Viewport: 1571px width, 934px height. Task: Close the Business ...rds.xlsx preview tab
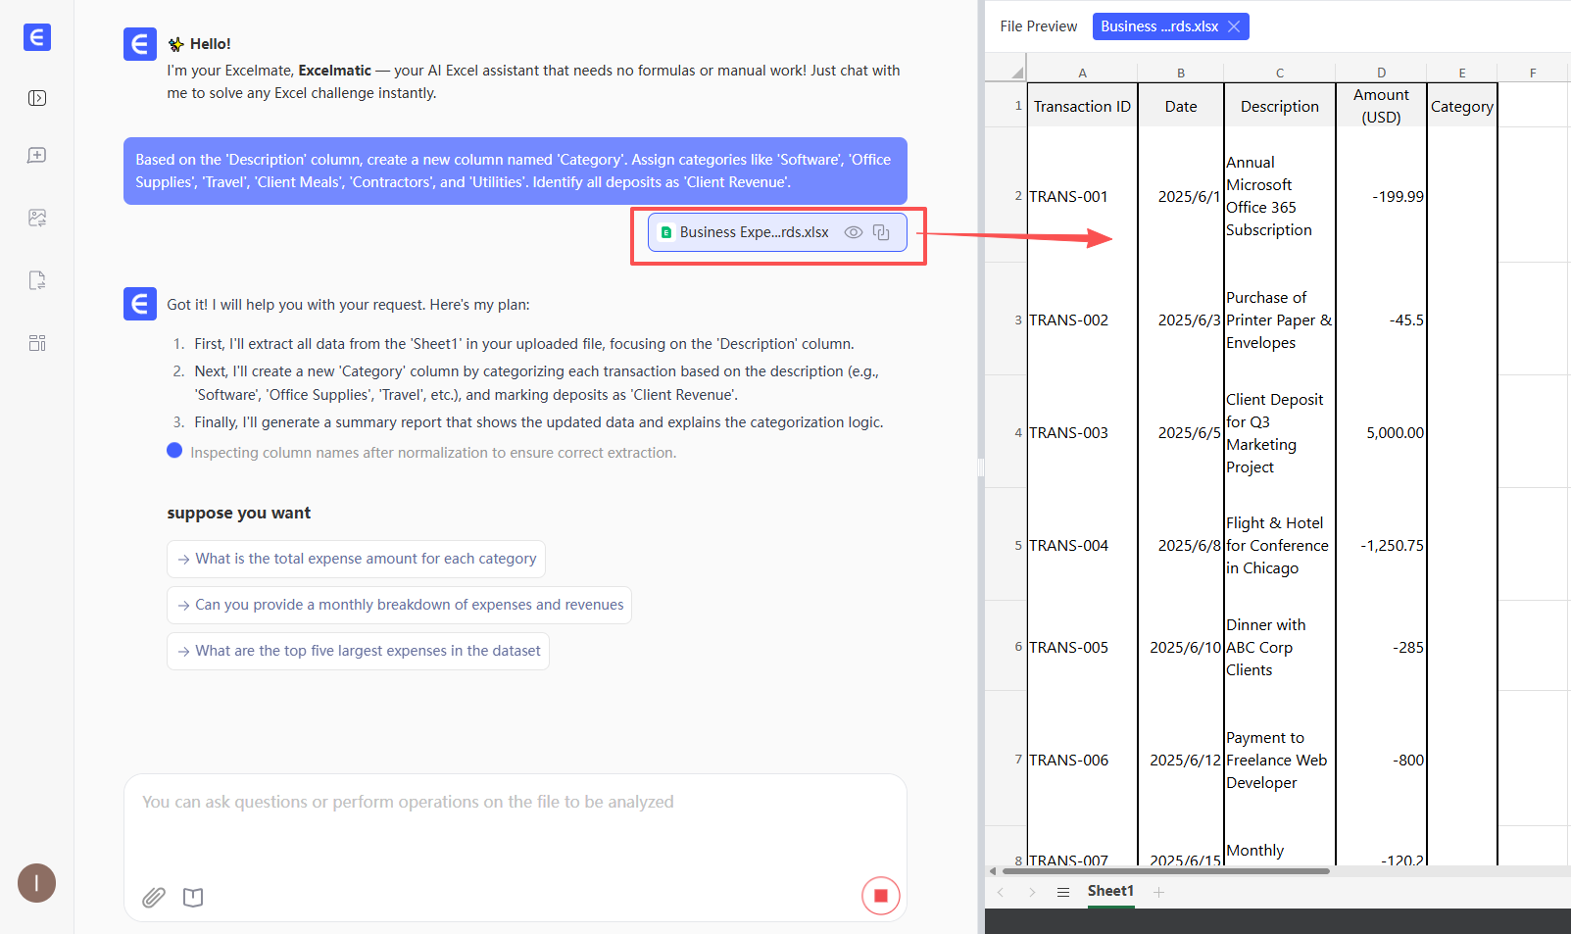click(1234, 26)
